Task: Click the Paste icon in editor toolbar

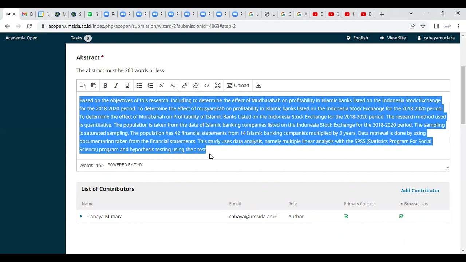Action: click(94, 86)
